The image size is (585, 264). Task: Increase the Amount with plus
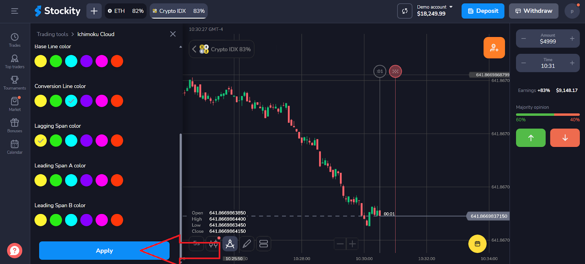coord(572,38)
